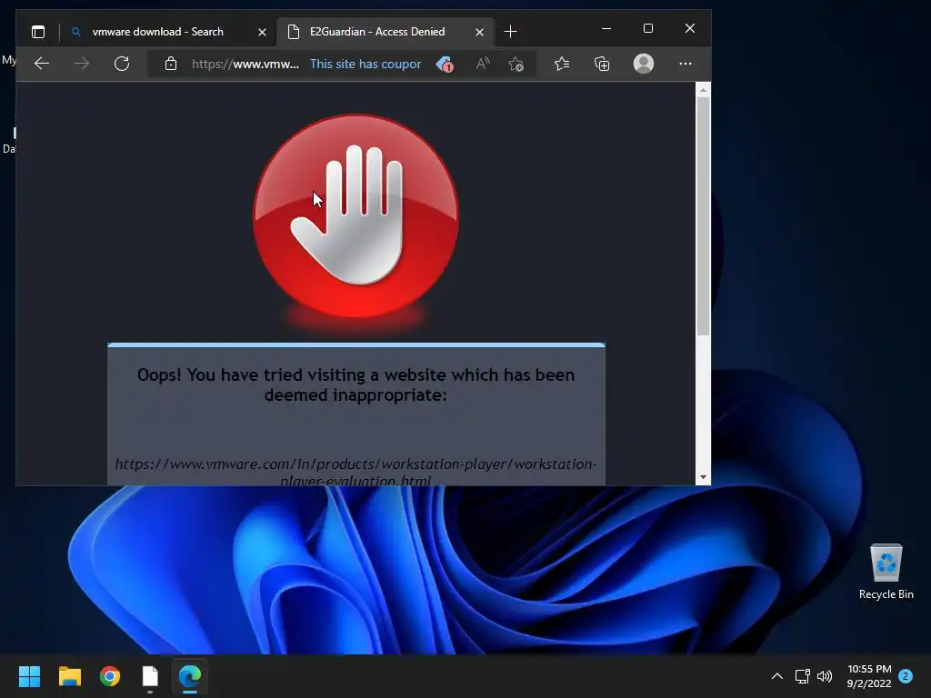Click This site has coupons text
Screen dimensions: 931x698
(365, 64)
